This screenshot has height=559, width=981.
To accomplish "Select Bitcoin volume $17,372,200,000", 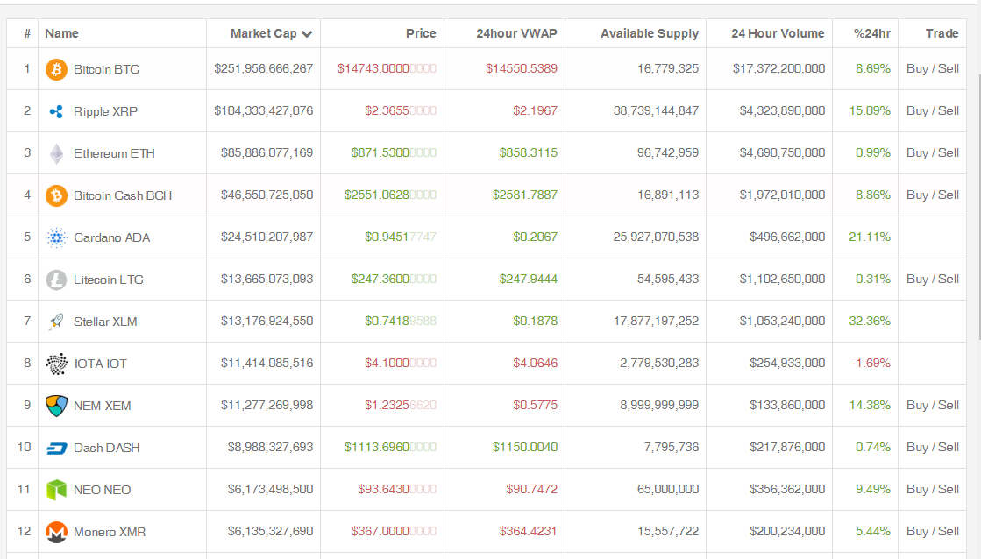I will click(x=778, y=69).
